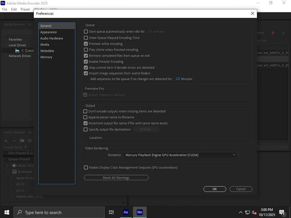The image size is (291, 218).
Task: Click the OK button
Action: 215,189
